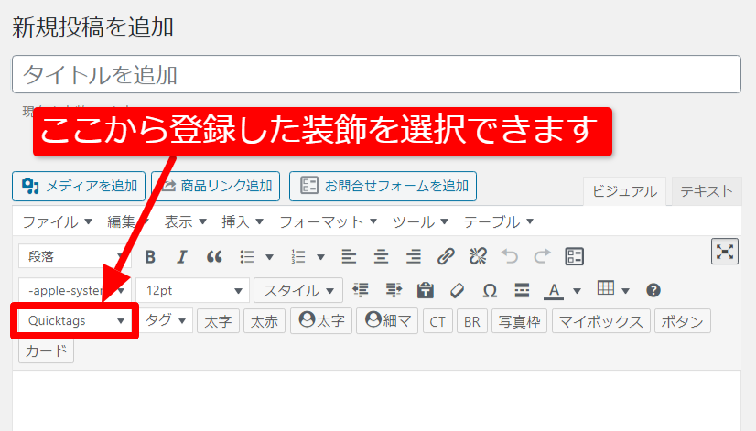Expand numbered list style options arrow
Viewport: 756px width, 431px height.
(x=320, y=257)
